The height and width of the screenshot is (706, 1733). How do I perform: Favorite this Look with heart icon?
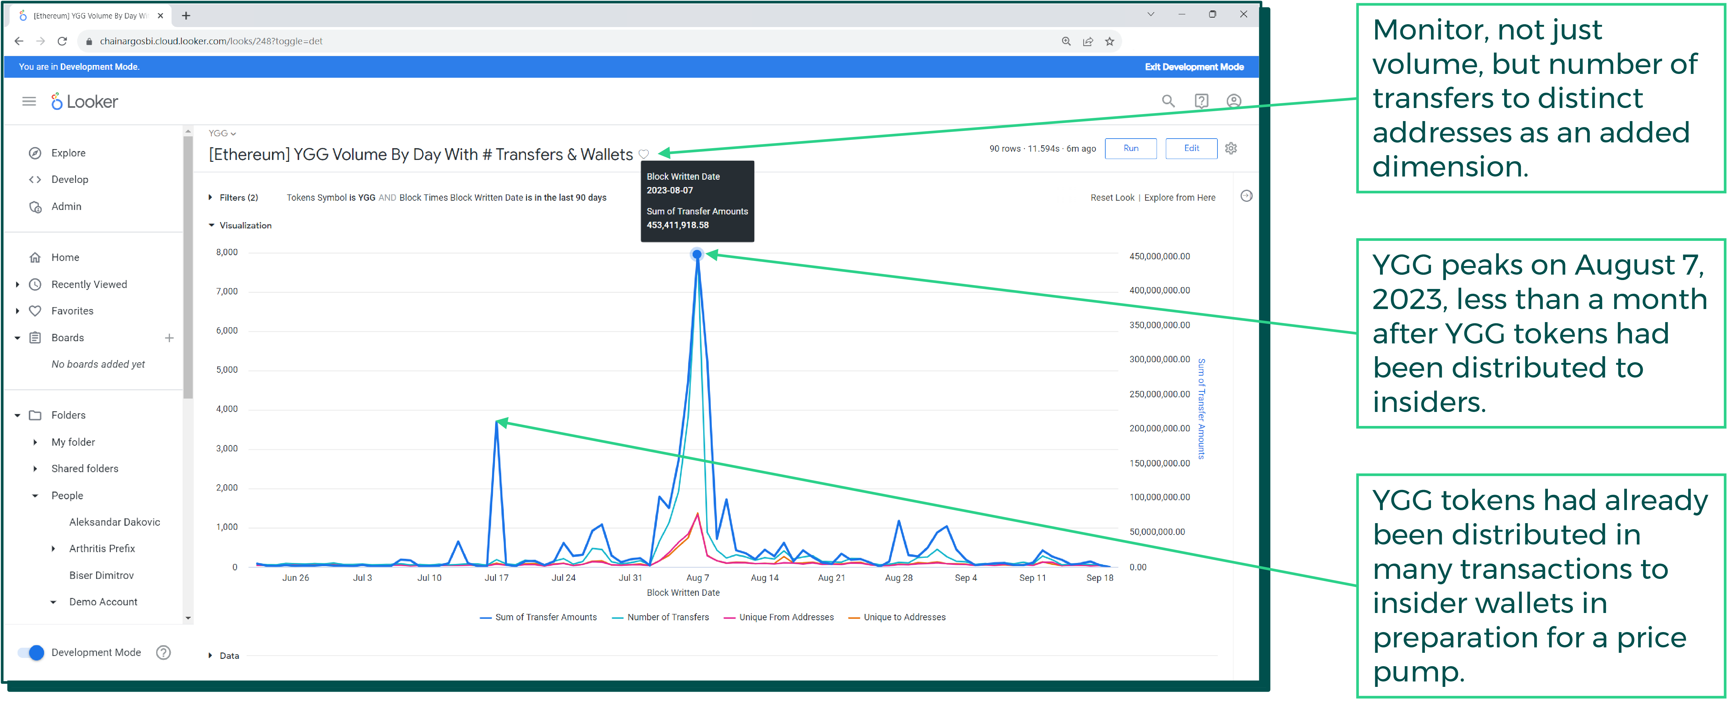coord(644,155)
